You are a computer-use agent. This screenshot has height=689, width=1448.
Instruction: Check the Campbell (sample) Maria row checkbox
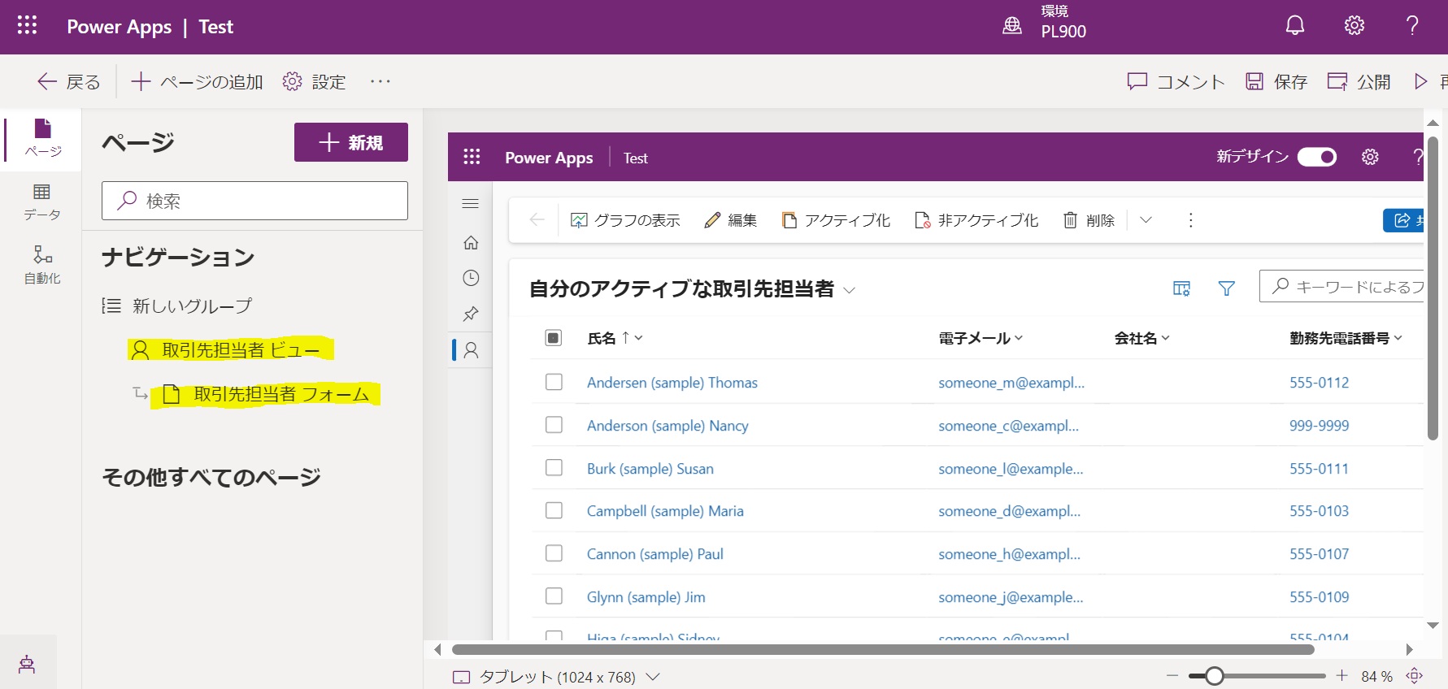tap(554, 510)
